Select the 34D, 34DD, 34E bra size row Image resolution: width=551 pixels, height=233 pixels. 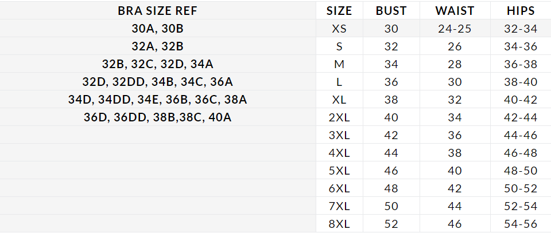click(x=158, y=99)
